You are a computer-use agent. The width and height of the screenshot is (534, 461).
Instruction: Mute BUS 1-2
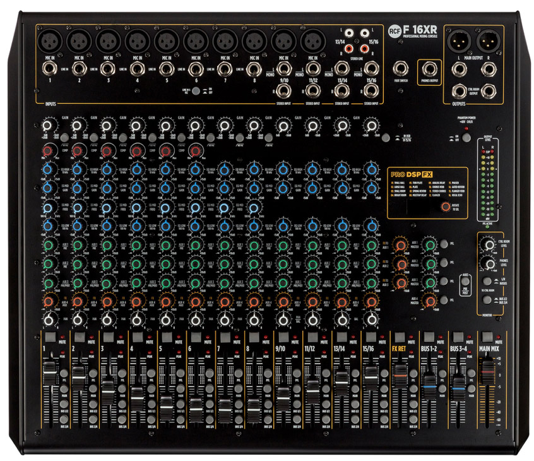[429, 337]
